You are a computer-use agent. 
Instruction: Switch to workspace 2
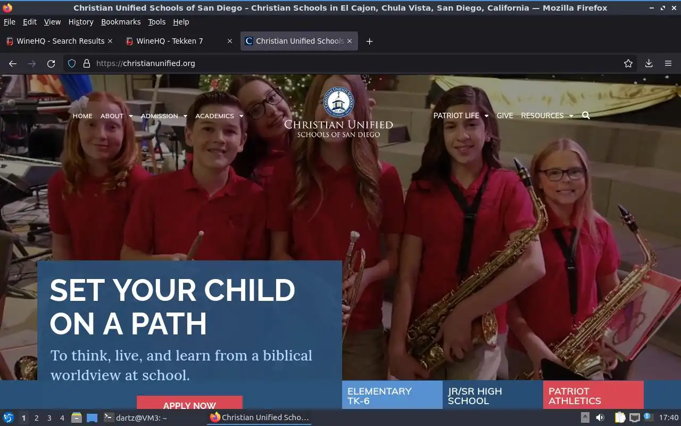pos(36,418)
